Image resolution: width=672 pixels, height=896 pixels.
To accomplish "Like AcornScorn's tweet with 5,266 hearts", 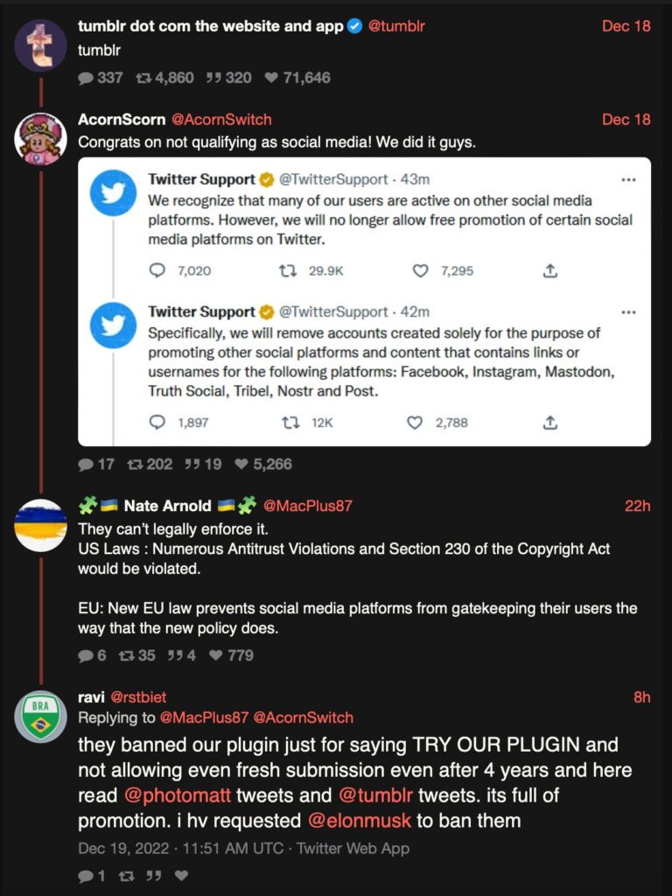I will point(241,465).
